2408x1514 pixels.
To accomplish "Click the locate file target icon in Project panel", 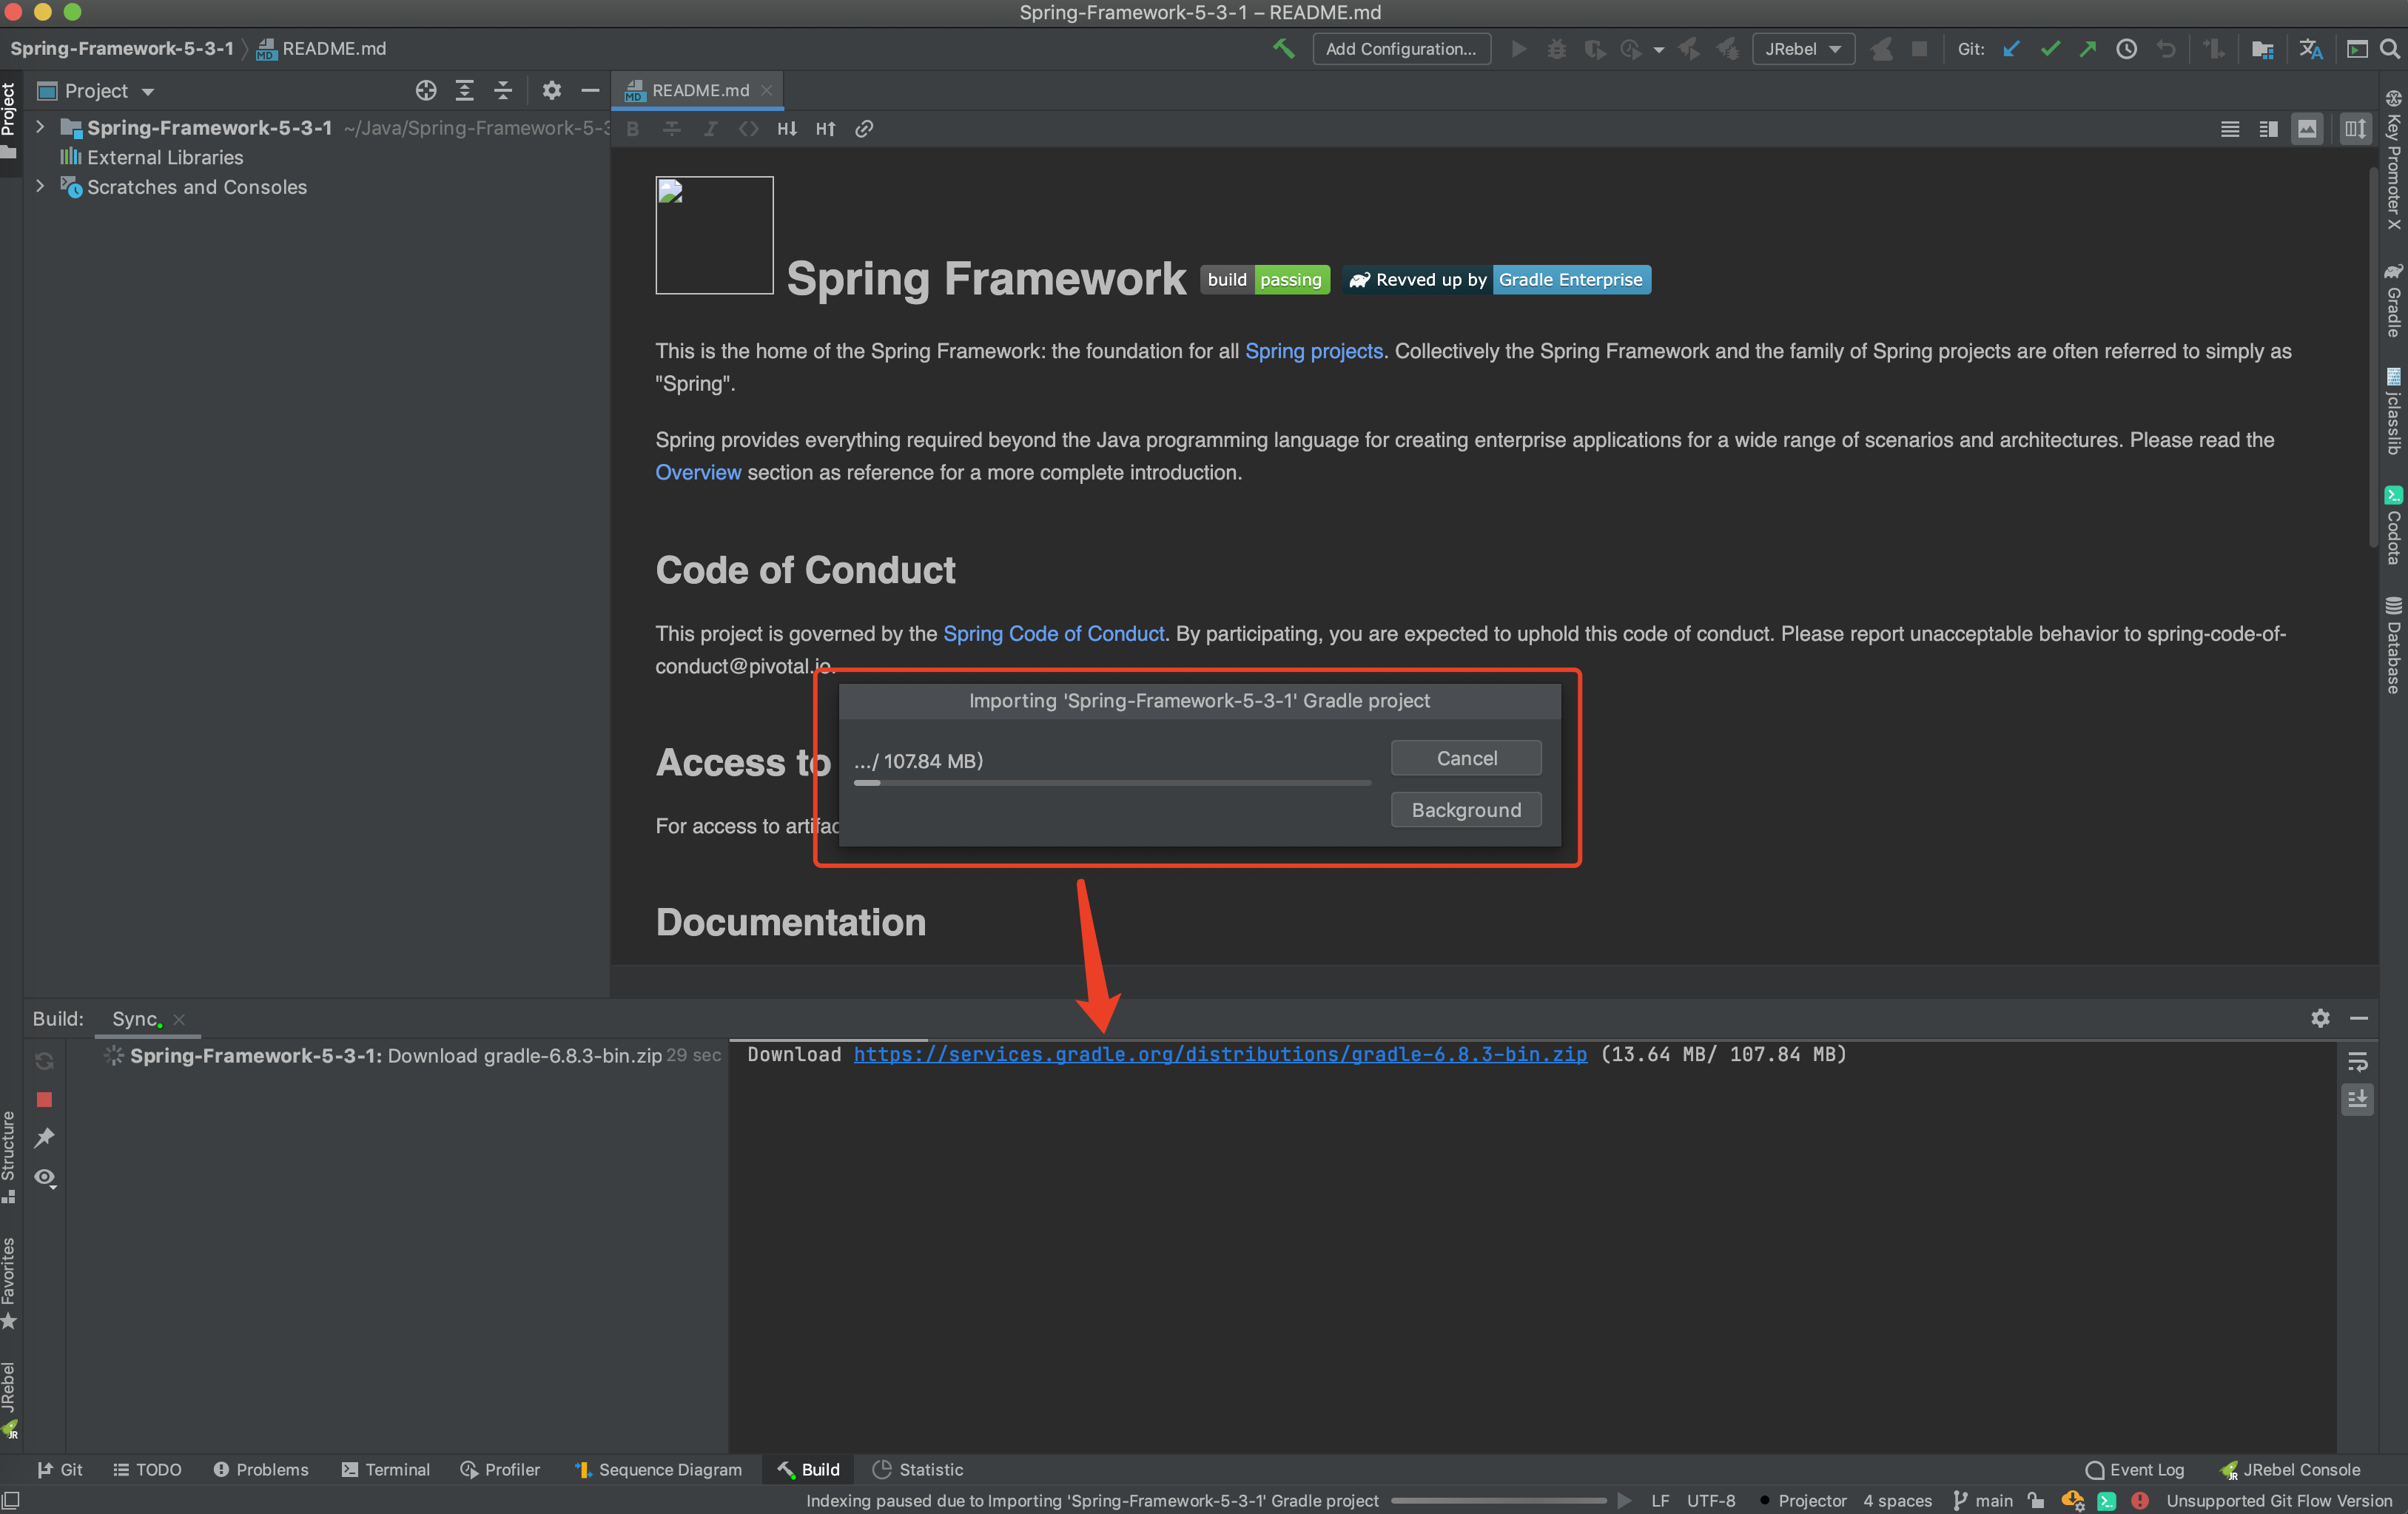I will 426,91.
